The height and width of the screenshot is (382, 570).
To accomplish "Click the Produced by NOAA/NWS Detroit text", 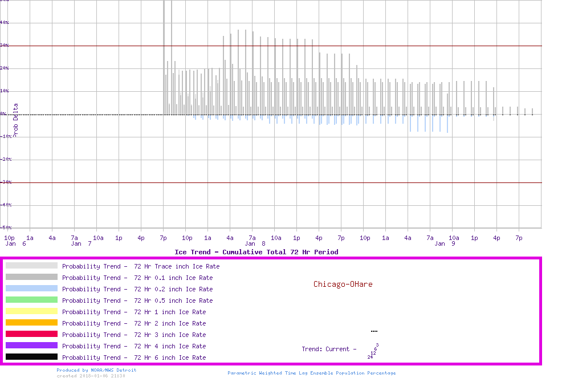I will (96, 370).
